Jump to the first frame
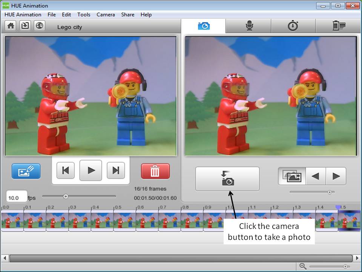 [66, 170]
